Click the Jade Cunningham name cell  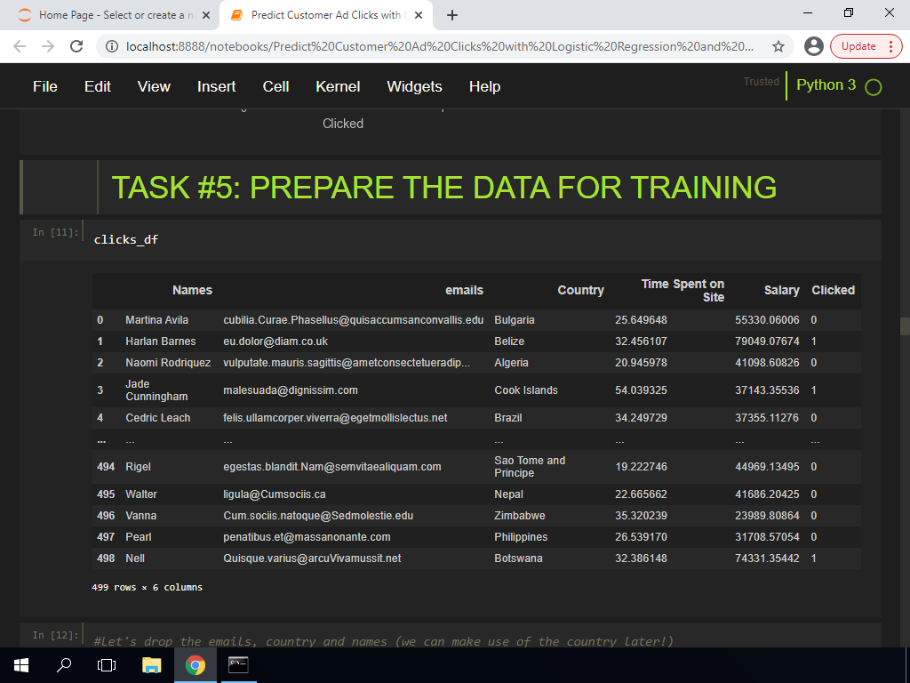click(156, 390)
